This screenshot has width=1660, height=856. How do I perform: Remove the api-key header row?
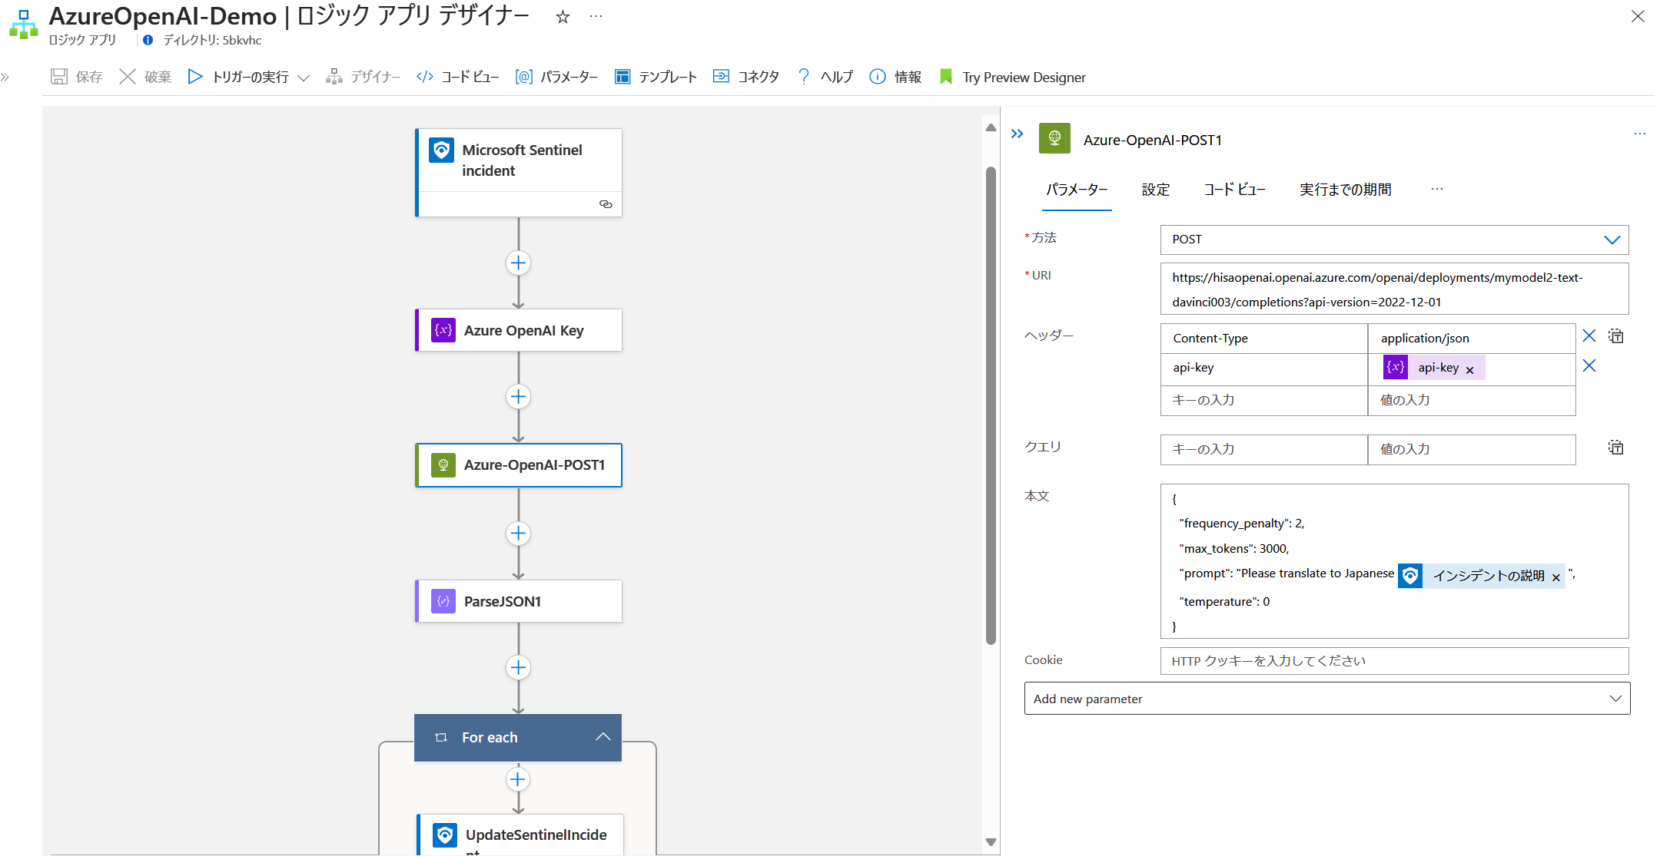pos(1590,366)
